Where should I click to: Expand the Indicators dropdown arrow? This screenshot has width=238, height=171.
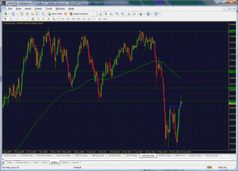pos(144,14)
